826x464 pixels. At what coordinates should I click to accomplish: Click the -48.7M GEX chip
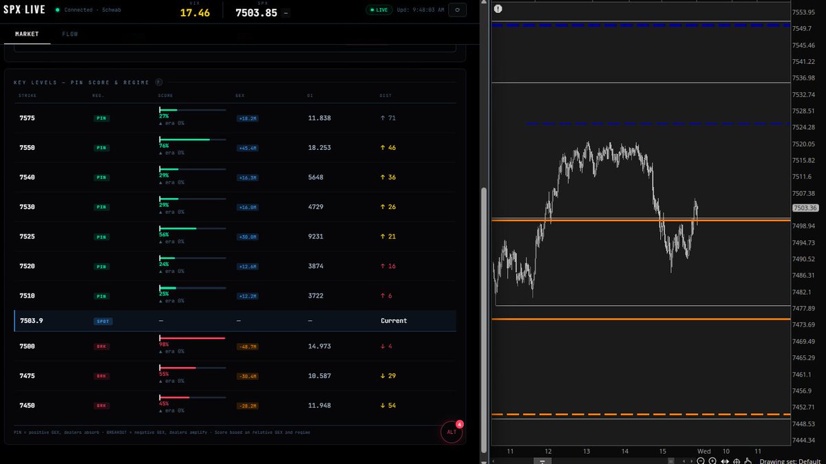pos(248,346)
